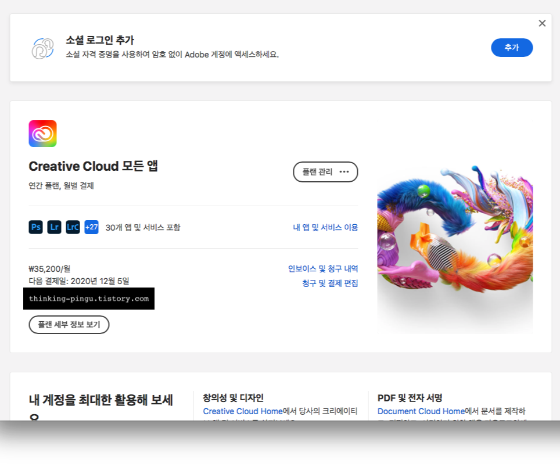Click the 창의성 및 디자인 heading

(x=233, y=398)
